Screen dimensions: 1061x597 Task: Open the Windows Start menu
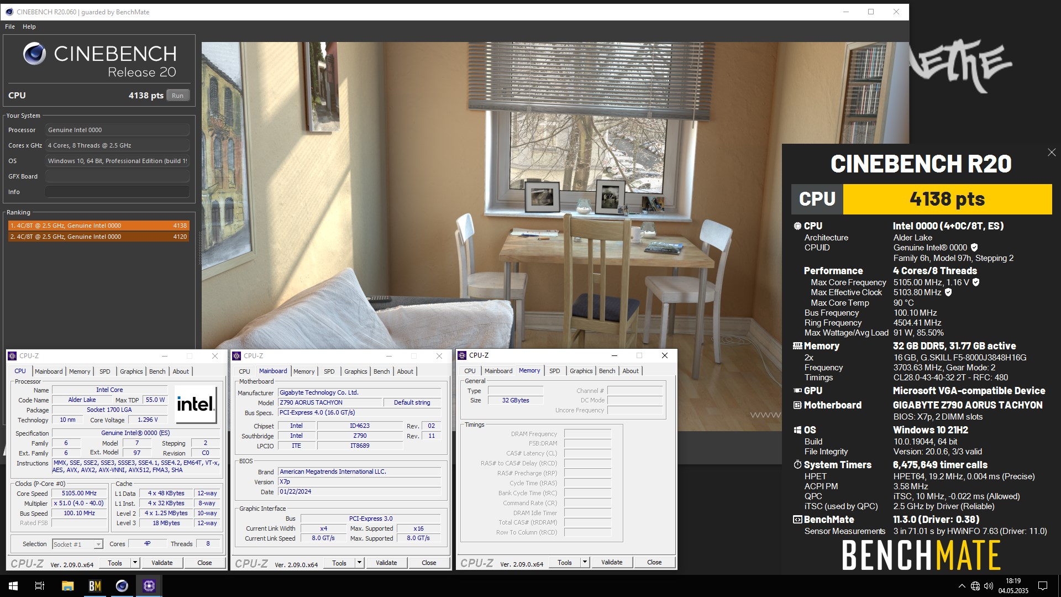click(x=13, y=586)
